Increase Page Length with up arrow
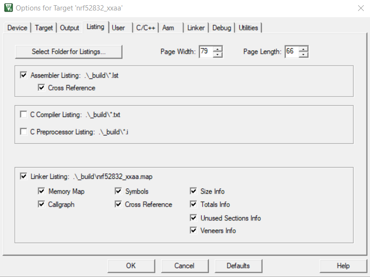370x277 pixels. click(303, 49)
